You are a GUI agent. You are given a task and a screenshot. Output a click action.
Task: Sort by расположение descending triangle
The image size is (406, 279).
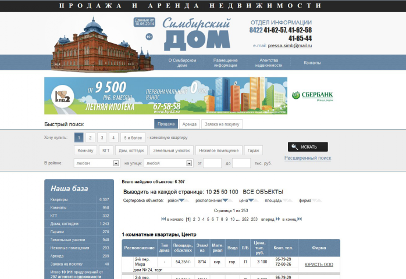point(225,200)
